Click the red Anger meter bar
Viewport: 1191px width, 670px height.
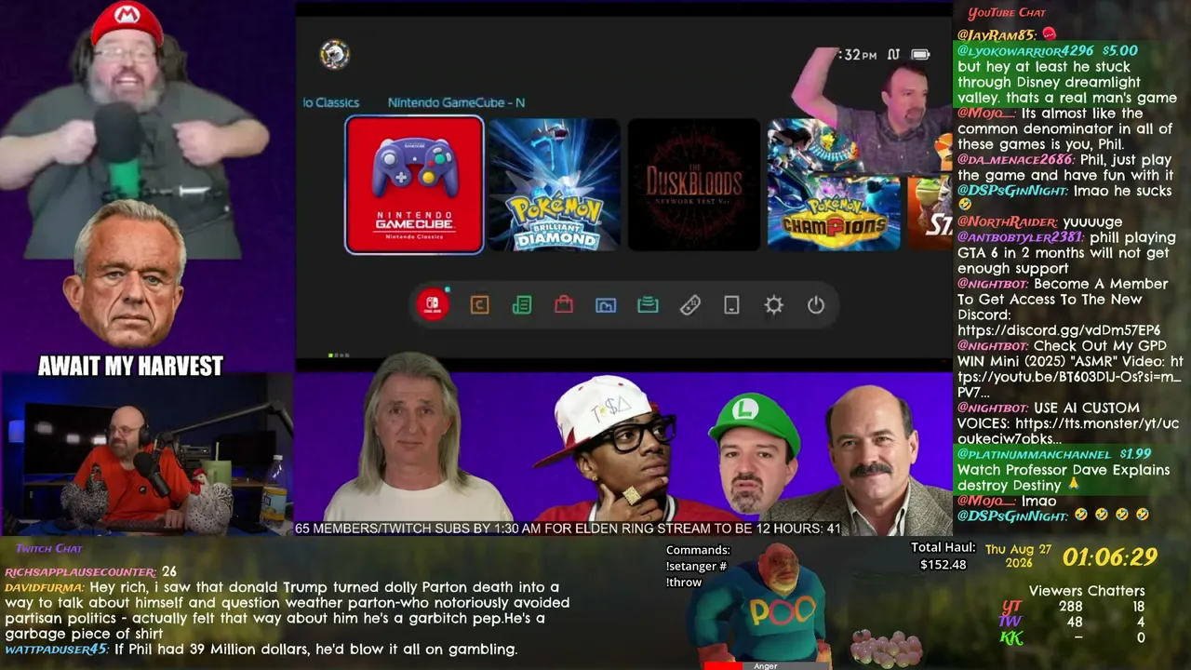coord(723,666)
